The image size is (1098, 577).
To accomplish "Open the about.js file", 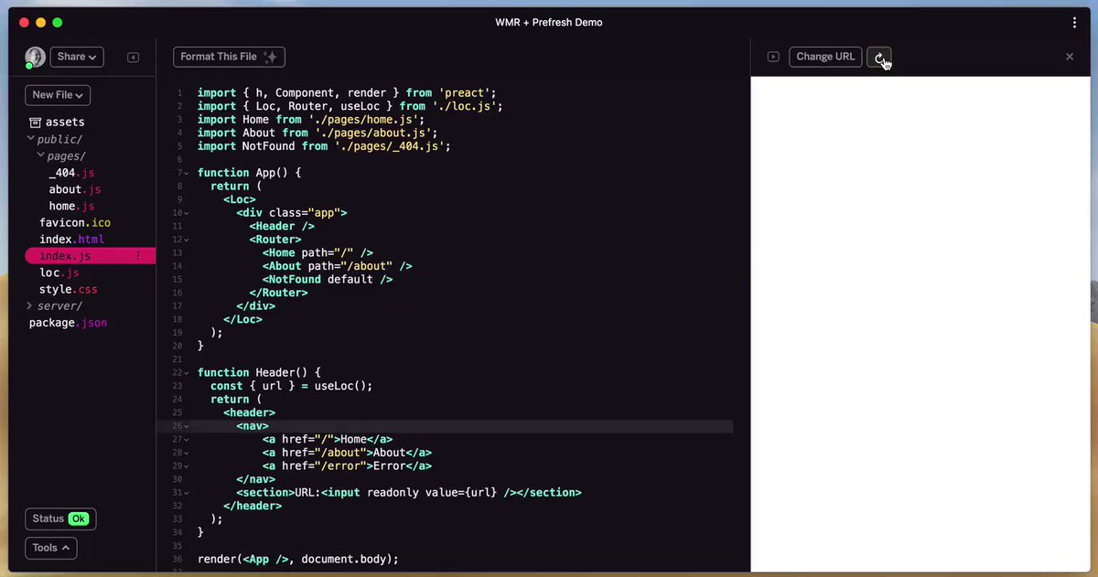I will 75,189.
